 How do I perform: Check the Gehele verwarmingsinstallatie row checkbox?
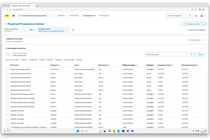(x=7, y=70)
